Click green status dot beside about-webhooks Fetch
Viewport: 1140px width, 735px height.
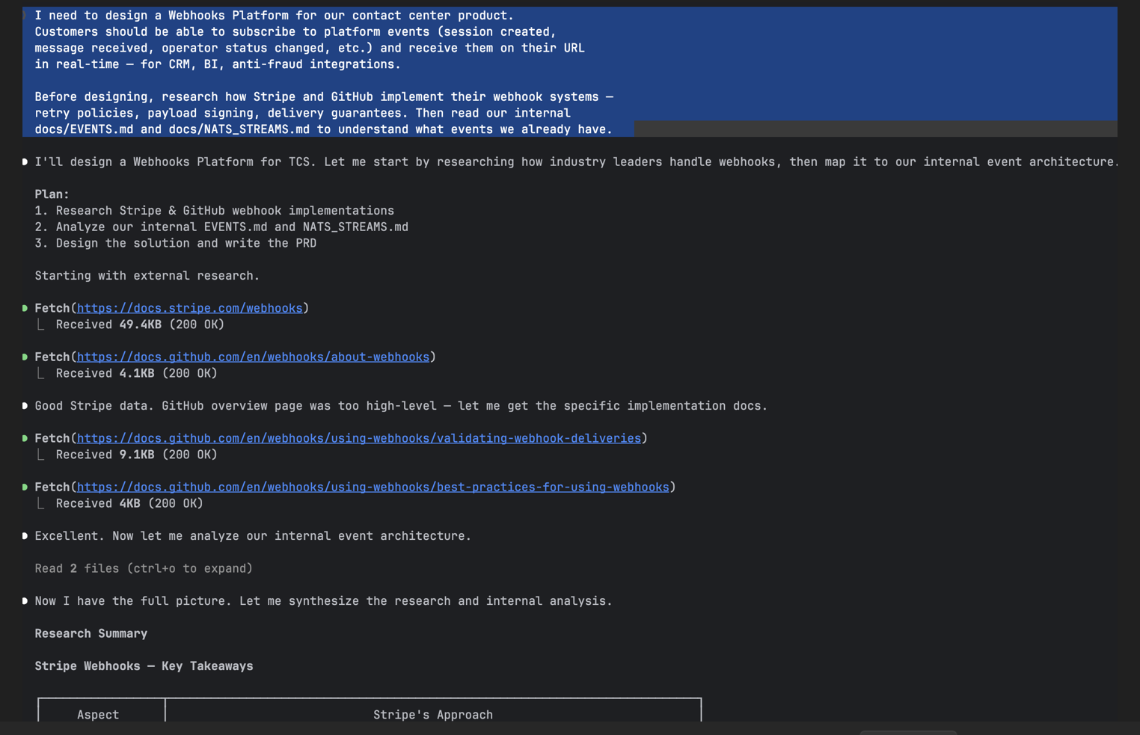[25, 357]
